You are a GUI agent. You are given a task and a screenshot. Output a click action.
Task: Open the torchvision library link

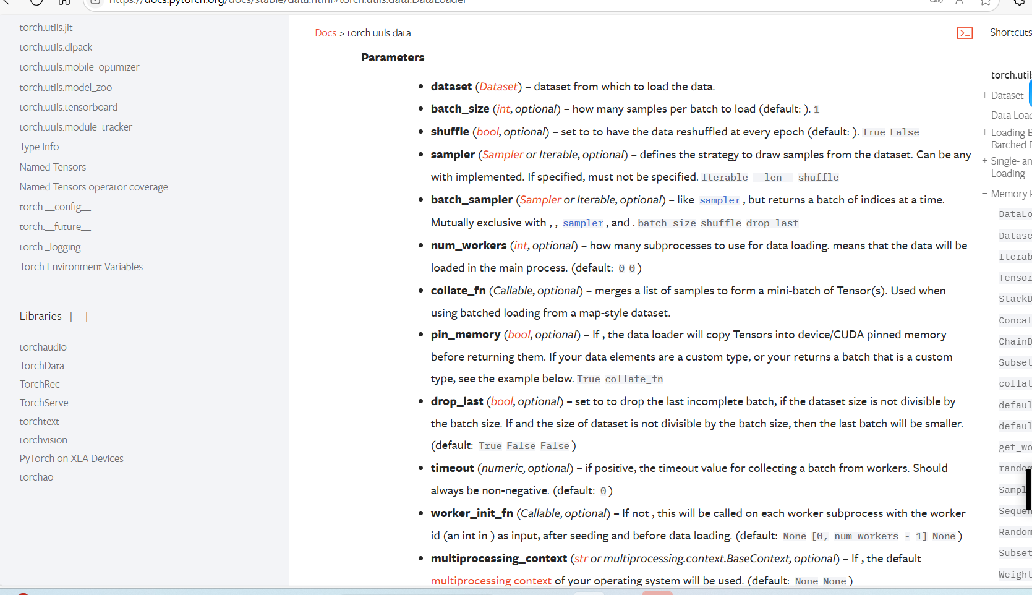tap(43, 440)
